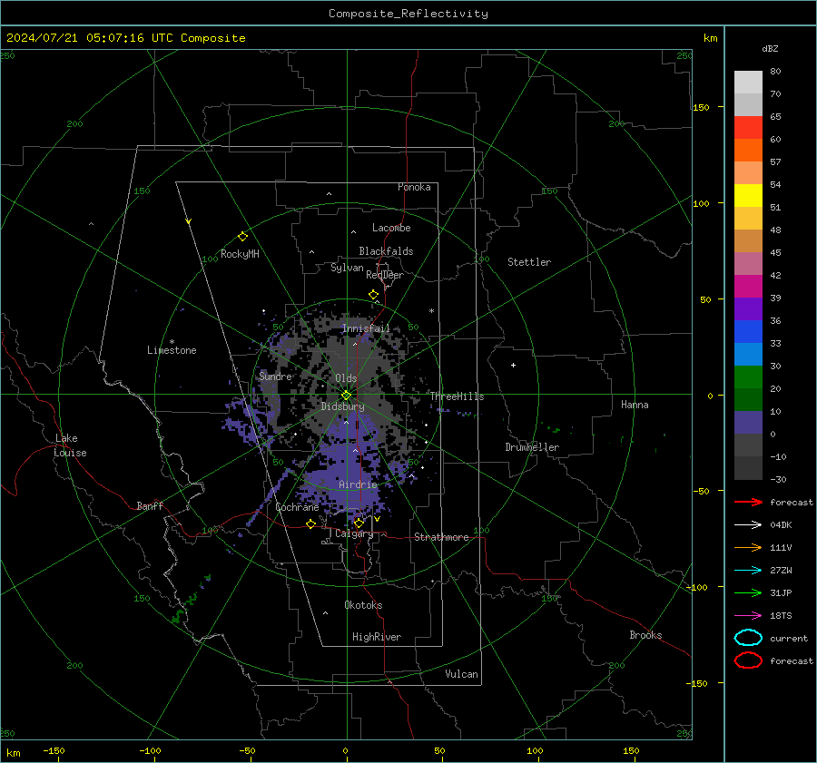Click the Didsbury label
Image resolution: width=817 pixels, height=763 pixels.
[x=342, y=406]
